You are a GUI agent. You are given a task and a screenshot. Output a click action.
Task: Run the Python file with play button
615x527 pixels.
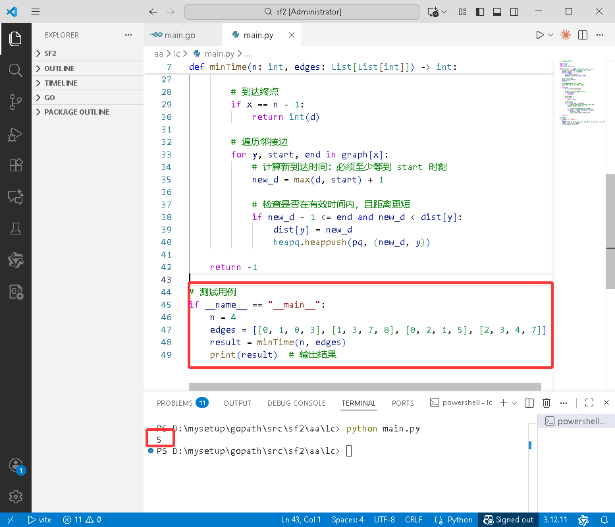[x=540, y=35]
